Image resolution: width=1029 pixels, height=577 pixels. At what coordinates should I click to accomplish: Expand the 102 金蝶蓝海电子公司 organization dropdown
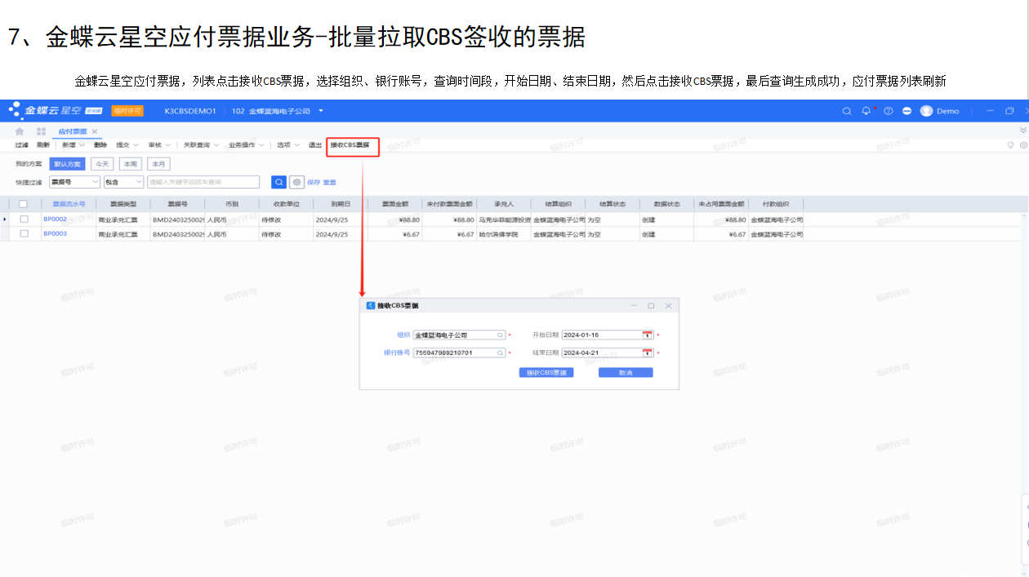pyautogui.click(x=321, y=111)
